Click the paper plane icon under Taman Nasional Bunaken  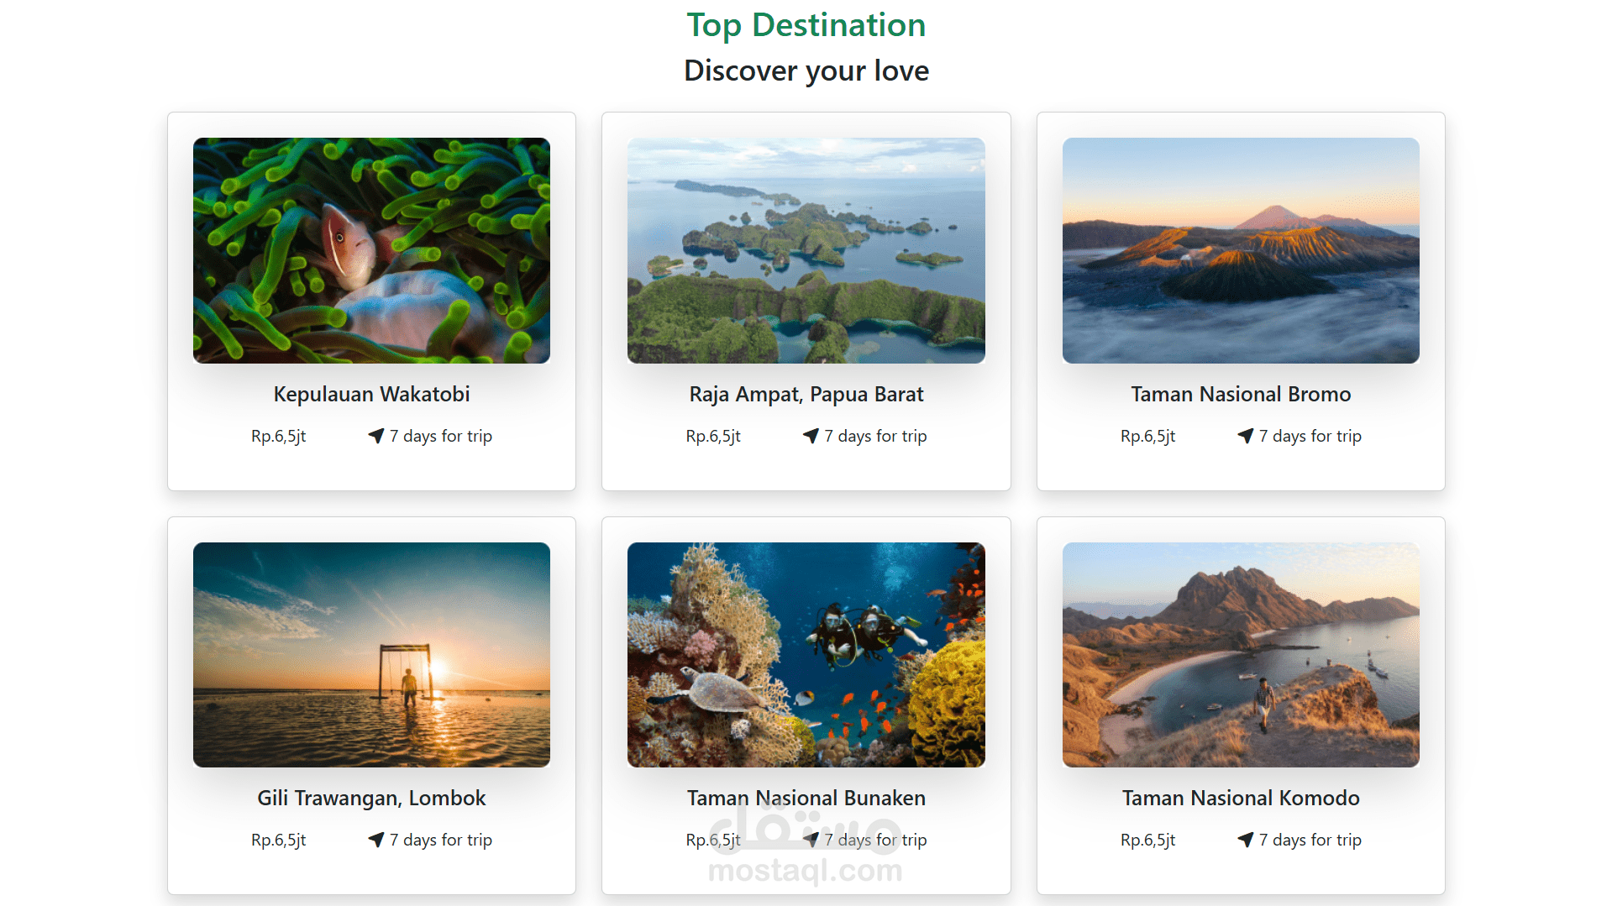pyautogui.click(x=811, y=840)
